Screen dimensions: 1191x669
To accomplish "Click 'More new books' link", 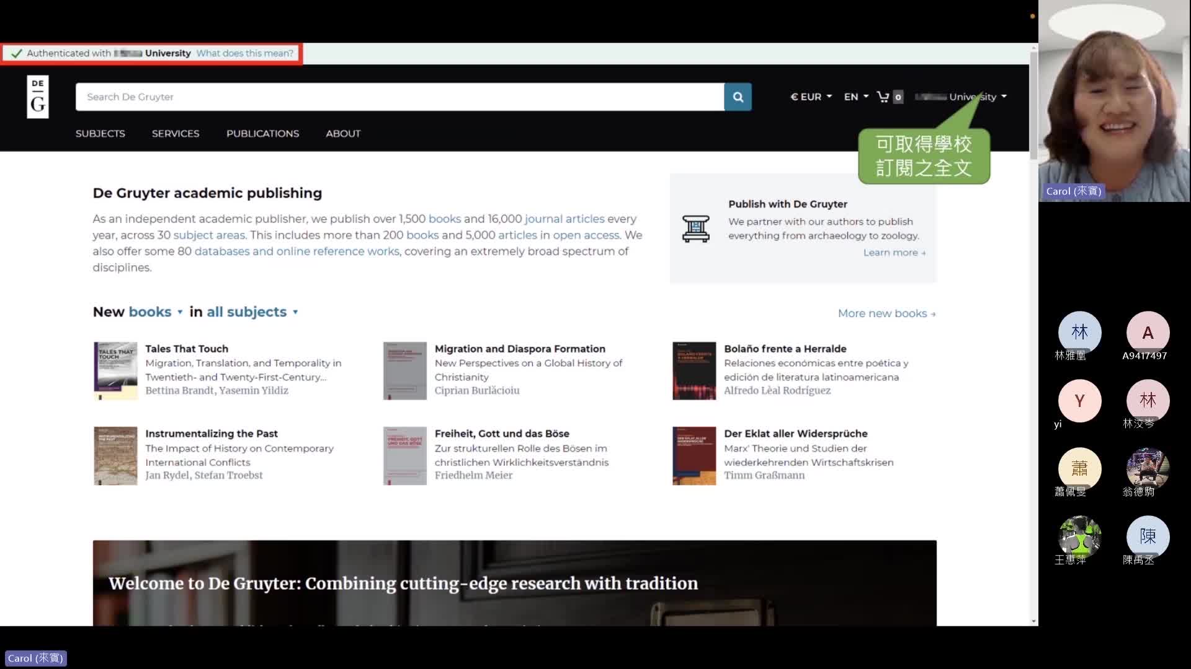I will pos(886,313).
